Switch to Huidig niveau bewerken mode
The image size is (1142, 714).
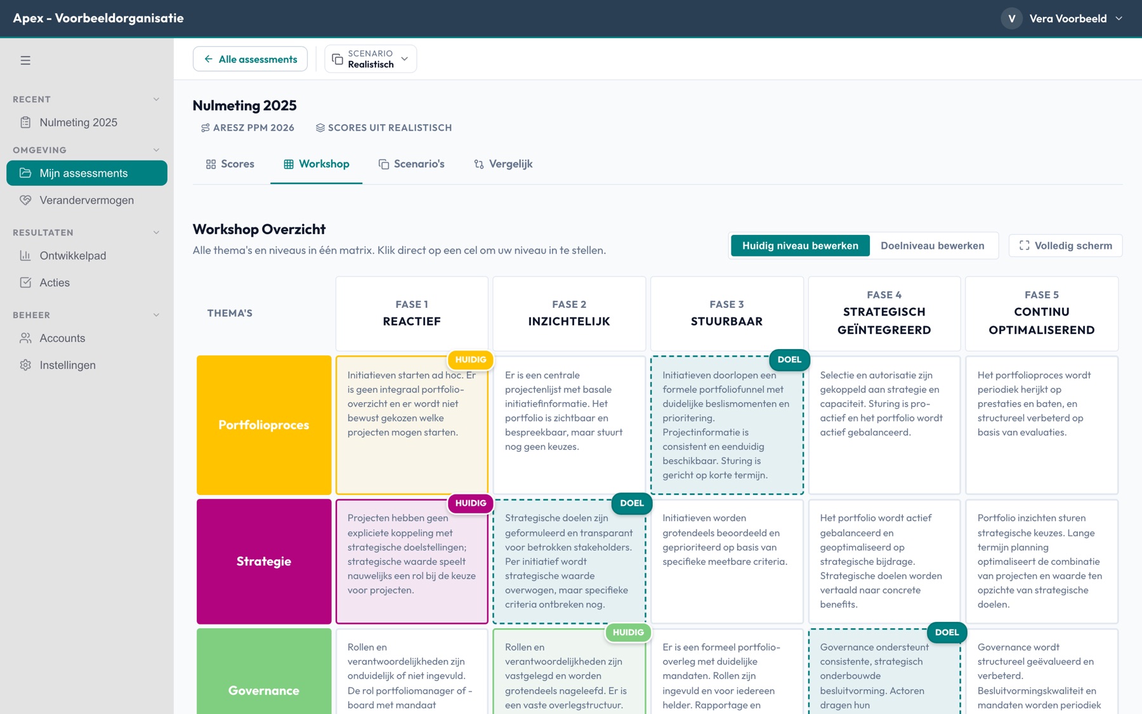pos(800,246)
